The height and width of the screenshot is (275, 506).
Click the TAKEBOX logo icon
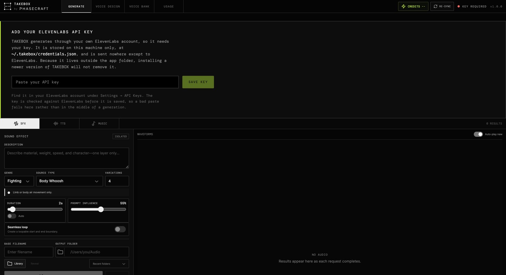pyautogui.click(x=8, y=6)
